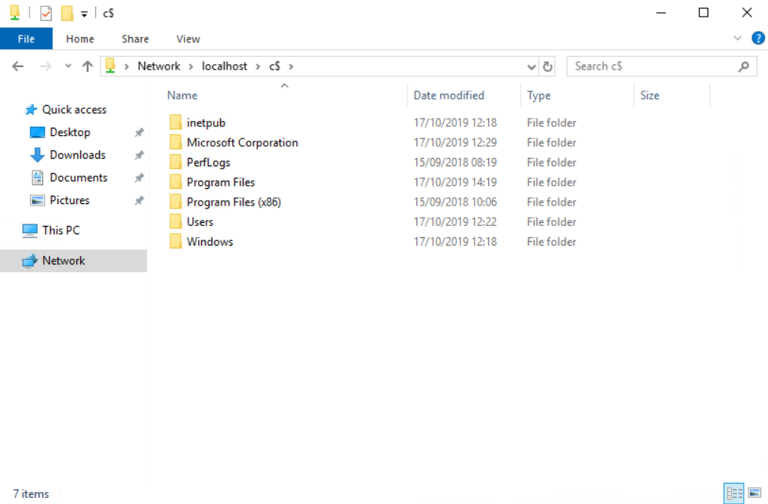Switch to large icons view
The width and height of the screenshot is (768, 504).
point(754,493)
